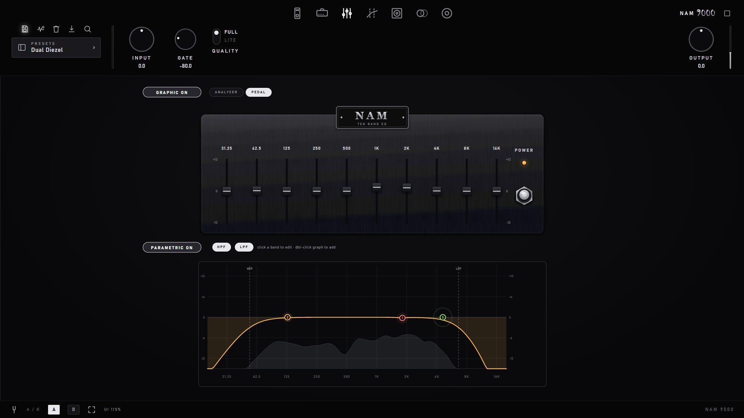The height and width of the screenshot is (418, 744).
Task: Toggle the FULL/LITE quality switch
Action: [217, 36]
